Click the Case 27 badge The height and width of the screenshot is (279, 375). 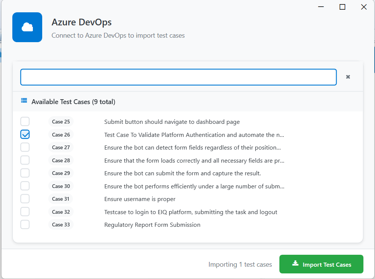pyautogui.click(x=61, y=147)
